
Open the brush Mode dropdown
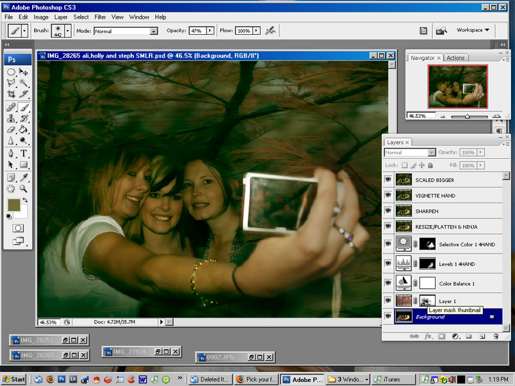(153, 31)
